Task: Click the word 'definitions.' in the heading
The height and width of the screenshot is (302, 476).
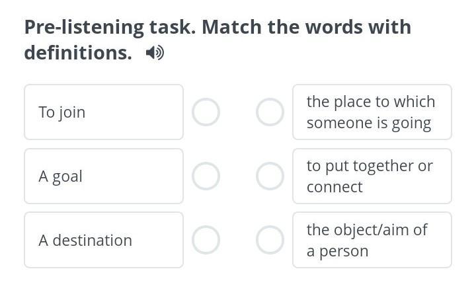Action: pos(78,53)
